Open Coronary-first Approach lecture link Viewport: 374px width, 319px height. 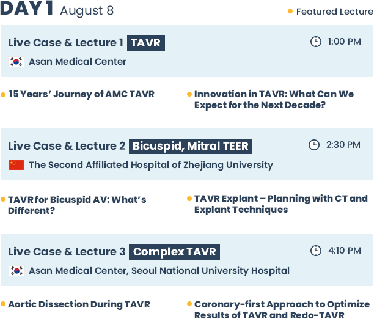(282, 309)
